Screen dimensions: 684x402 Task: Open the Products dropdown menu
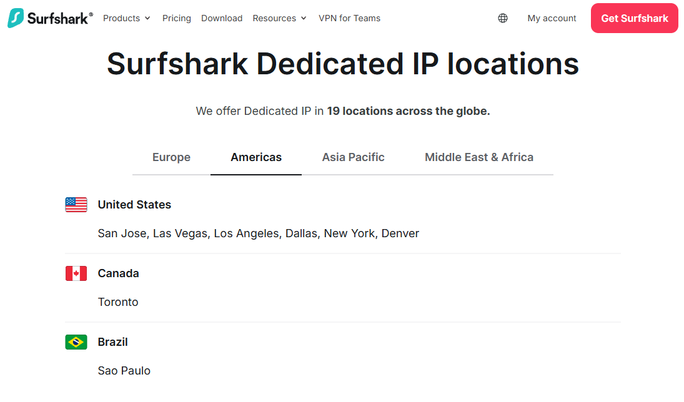click(122, 18)
